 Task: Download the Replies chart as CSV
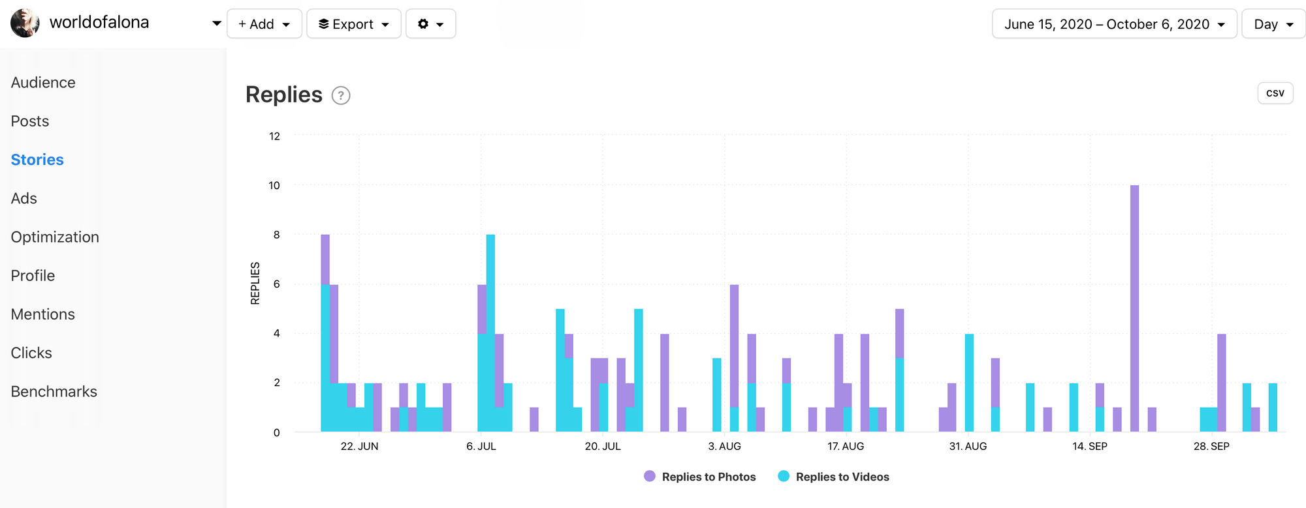pos(1275,93)
